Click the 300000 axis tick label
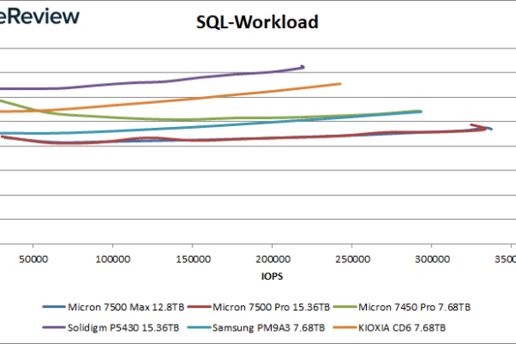 (x=432, y=259)
